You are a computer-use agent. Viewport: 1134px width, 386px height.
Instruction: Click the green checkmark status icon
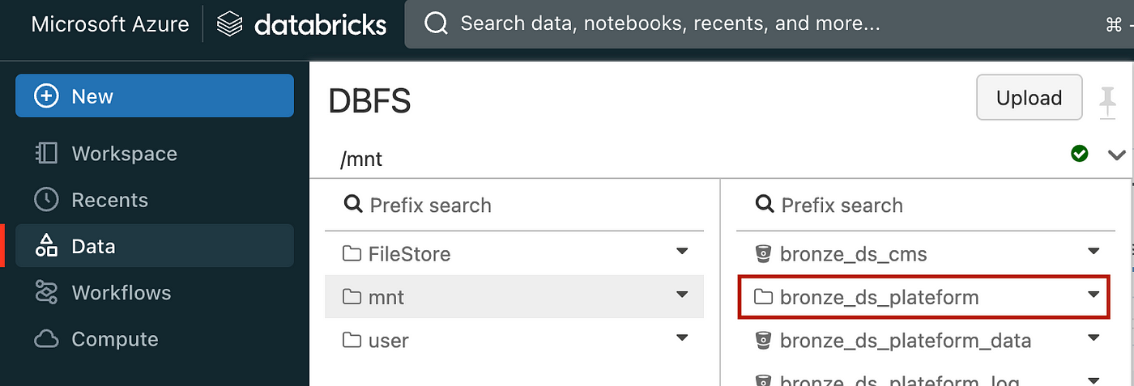coord(1079,154)
